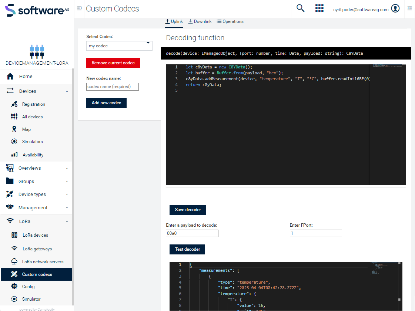This screenshot has height=311, width=415.
Task: Expand the Overviews menu chevron
Action: pos(67,168)
